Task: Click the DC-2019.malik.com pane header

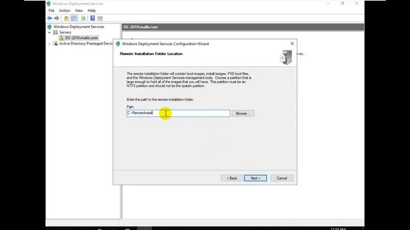Action: [243, 27]
